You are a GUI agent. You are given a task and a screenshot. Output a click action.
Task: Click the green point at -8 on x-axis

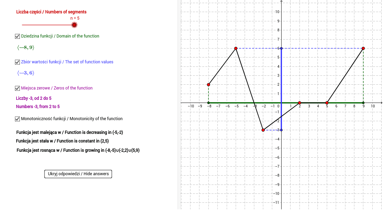tap(208, 103)
